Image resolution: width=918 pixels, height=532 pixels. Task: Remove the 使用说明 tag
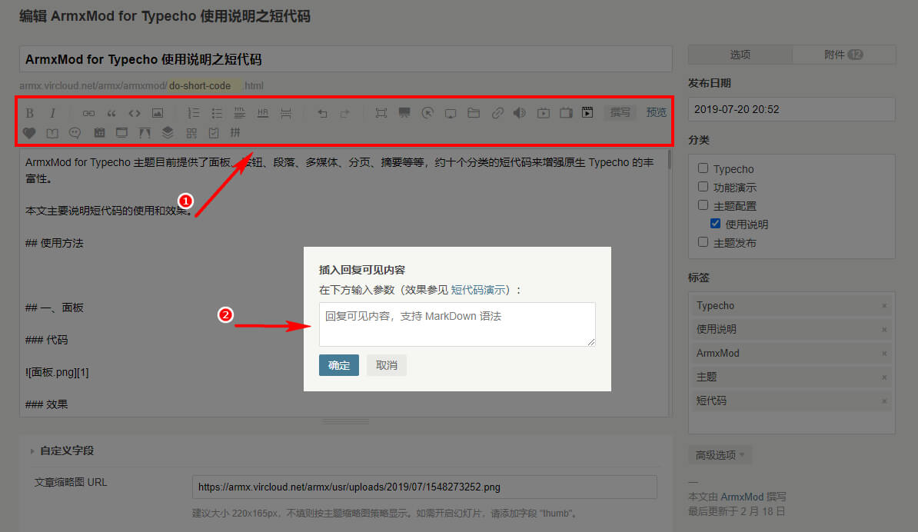[x=884, y=330]
